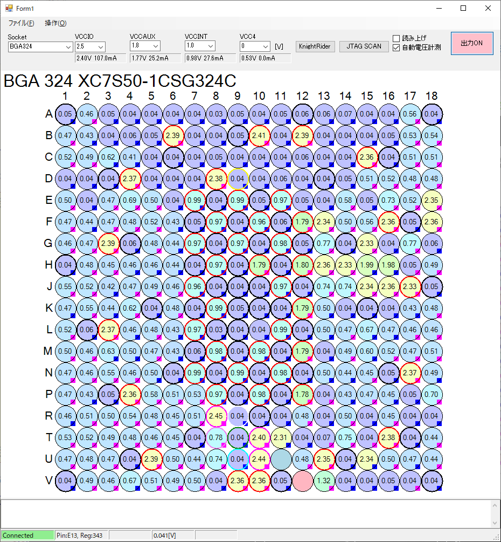Click pin H15 showing 1.99
Viewport: 501px width, 542px height.
(367, 265)
